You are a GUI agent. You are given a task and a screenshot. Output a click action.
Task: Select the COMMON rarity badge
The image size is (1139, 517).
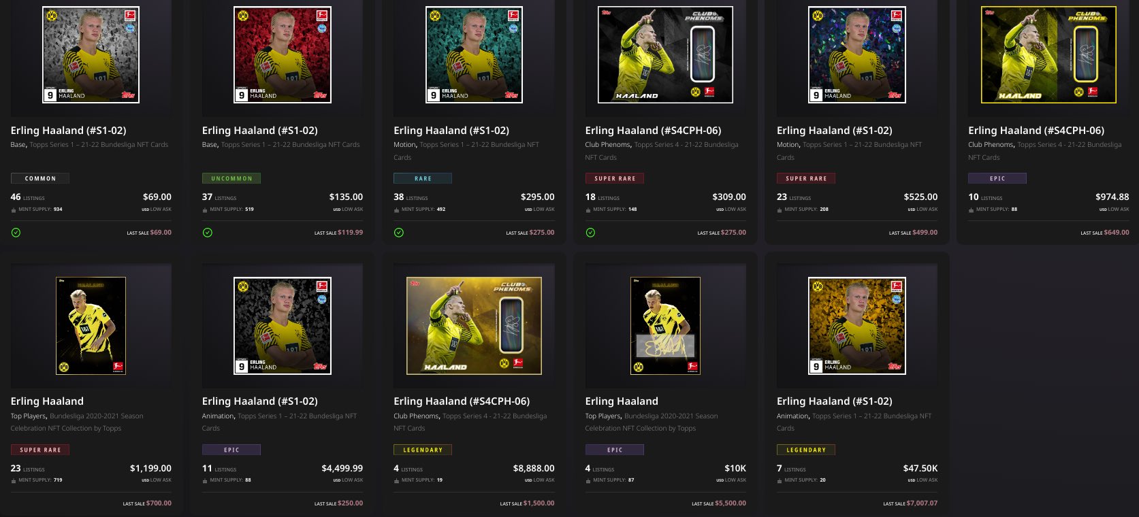click(x=40, y=178)
